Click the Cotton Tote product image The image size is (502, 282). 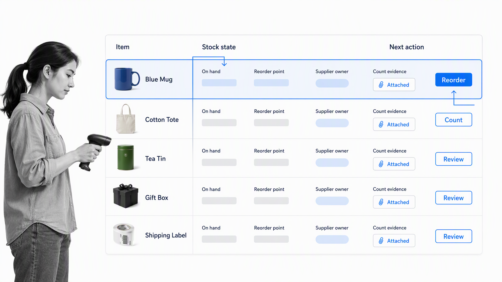pos(126,119)
